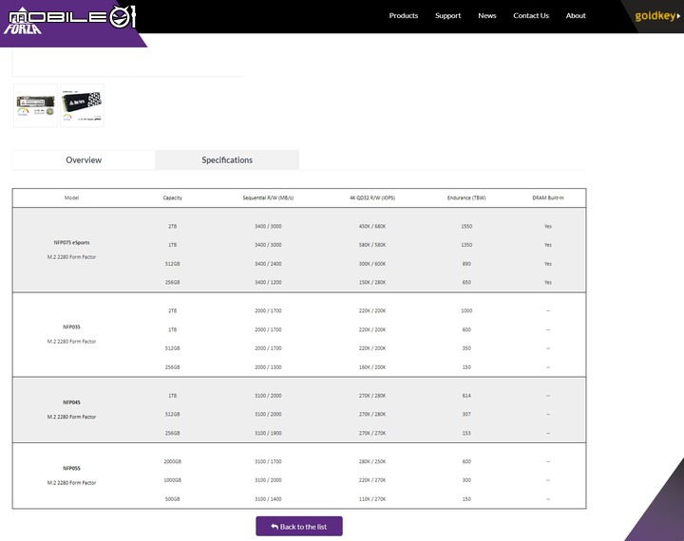Screen dimensions: 684x541
Task: Open the About page
Action: pos(576,16)
